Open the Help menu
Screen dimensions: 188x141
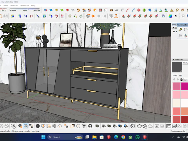click(33, 5)
